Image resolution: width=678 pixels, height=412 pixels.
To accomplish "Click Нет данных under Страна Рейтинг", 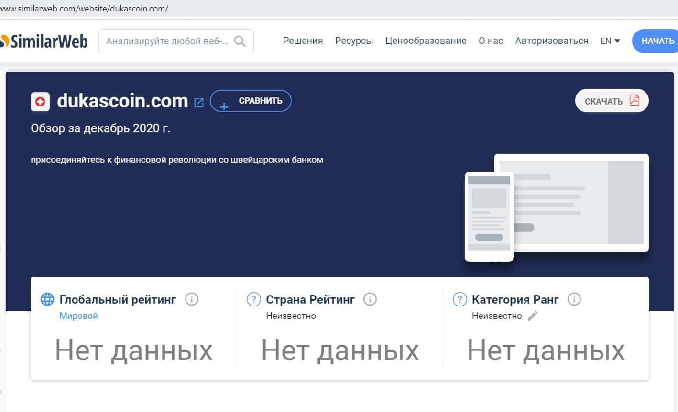I will point(340,350).
